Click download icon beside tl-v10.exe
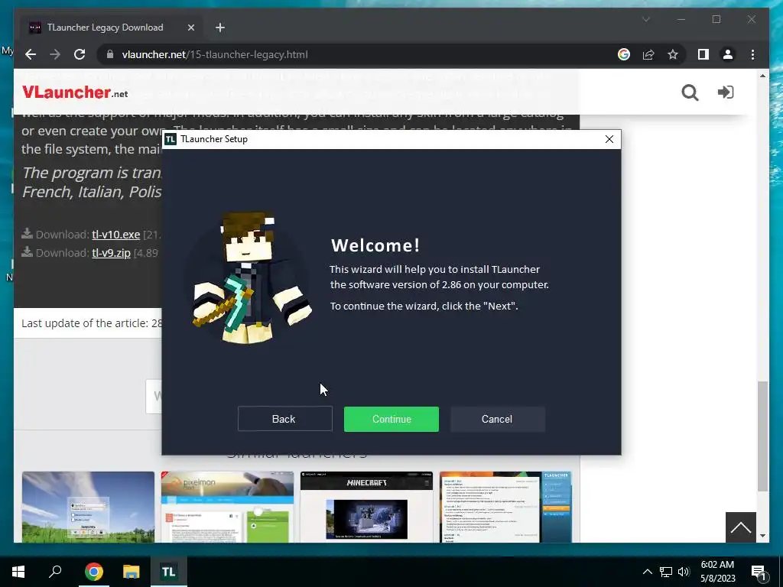783x587 pixels. [x=27, y=234]
